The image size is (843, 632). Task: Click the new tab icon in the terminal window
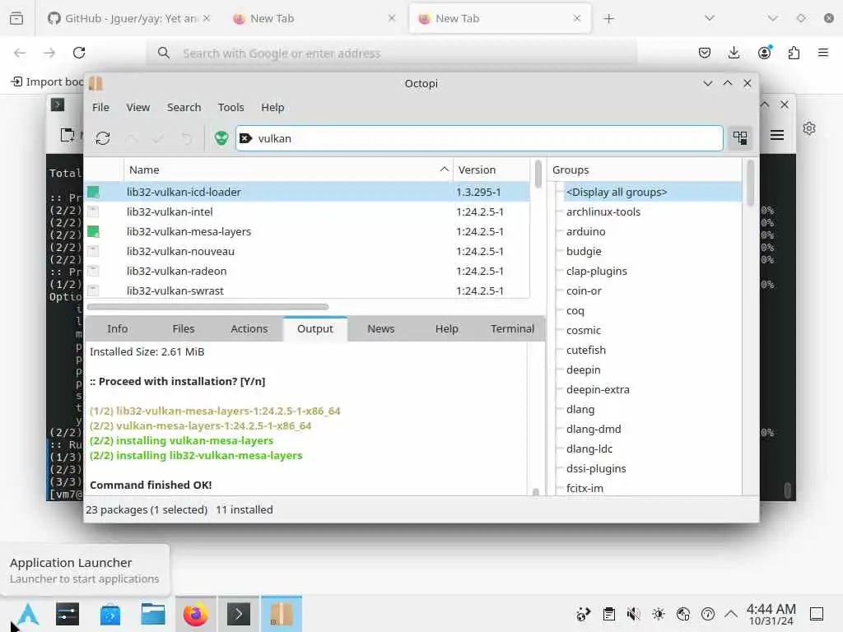click(68, 134)
